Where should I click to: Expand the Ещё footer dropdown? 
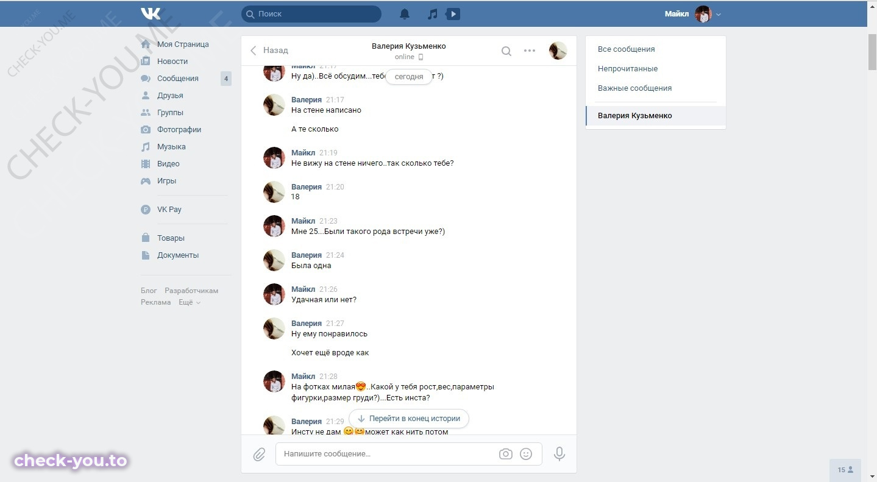tap(189, 302)
